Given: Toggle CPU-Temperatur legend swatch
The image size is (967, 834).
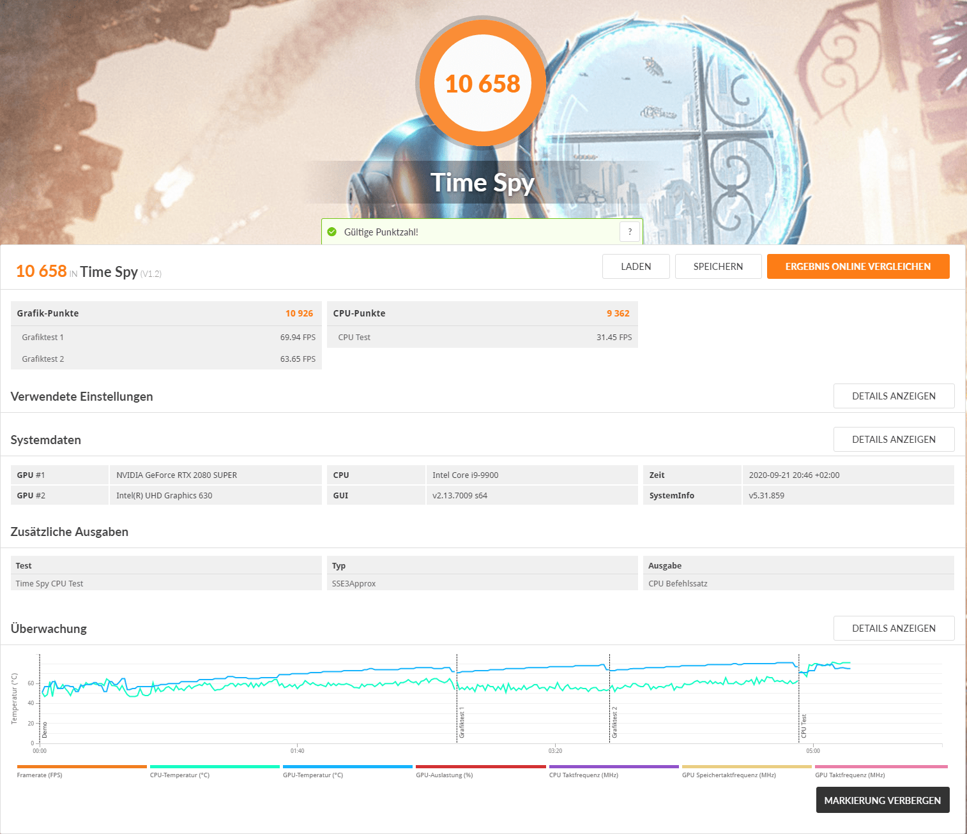Looking at the screenshot, I should (215, 767).
